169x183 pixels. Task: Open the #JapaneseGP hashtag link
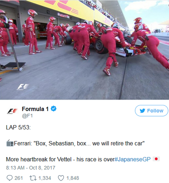click(133, 159)
